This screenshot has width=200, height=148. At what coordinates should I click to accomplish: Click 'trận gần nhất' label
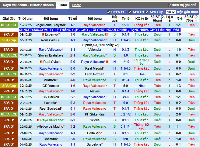[x=188, y=12]
